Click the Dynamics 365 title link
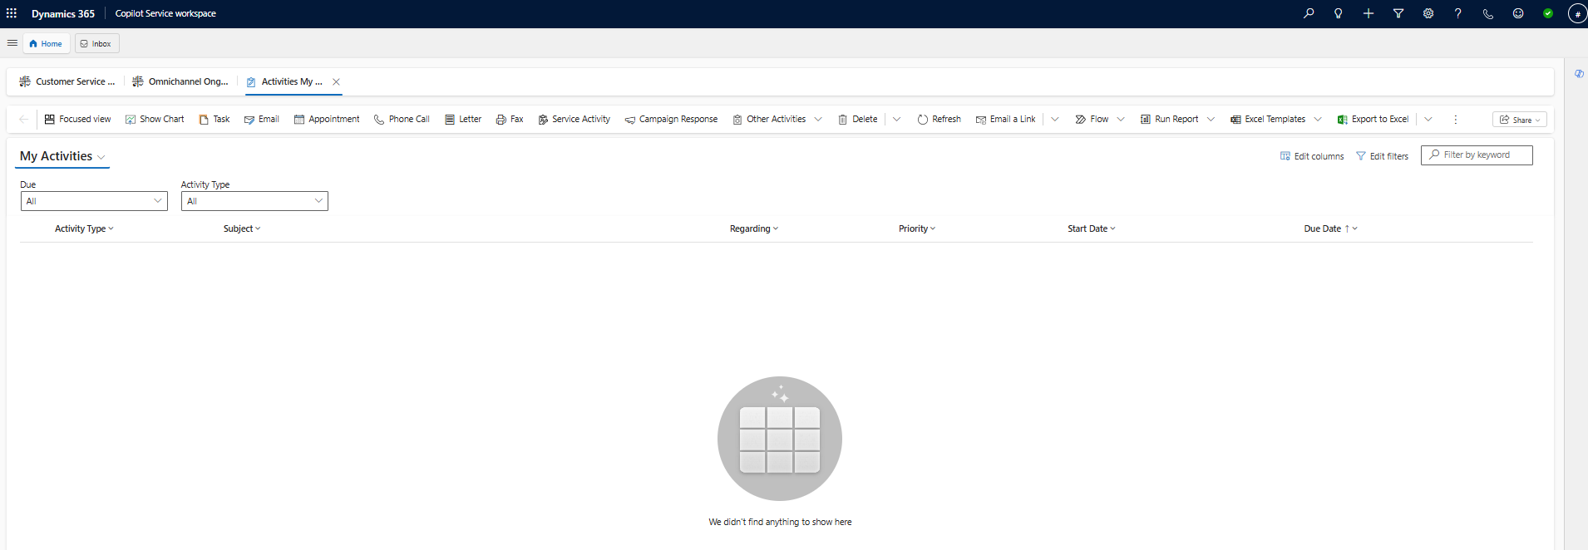 click(63, 13)
